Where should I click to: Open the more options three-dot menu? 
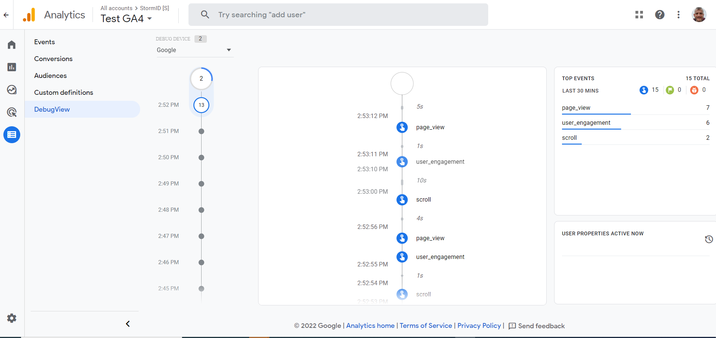point(678,15)
